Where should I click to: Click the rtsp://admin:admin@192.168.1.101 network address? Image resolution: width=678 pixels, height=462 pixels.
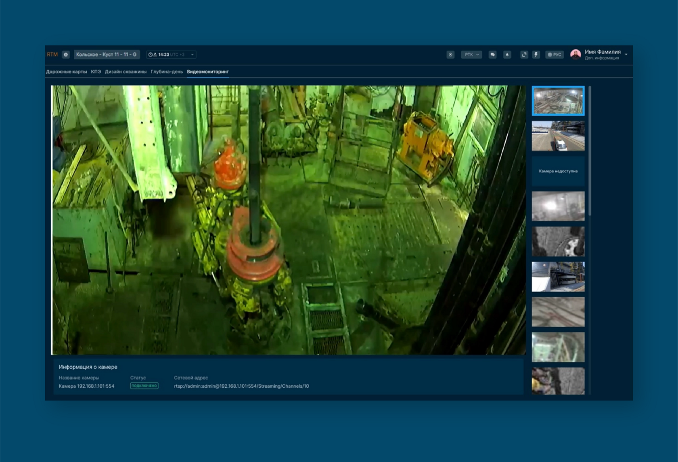[x=241, y=386]
